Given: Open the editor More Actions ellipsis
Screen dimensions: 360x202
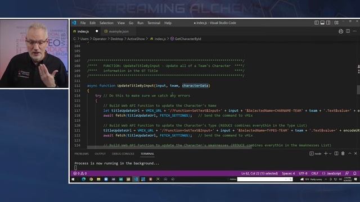Looking at the screenshot, I should (355, 31).
